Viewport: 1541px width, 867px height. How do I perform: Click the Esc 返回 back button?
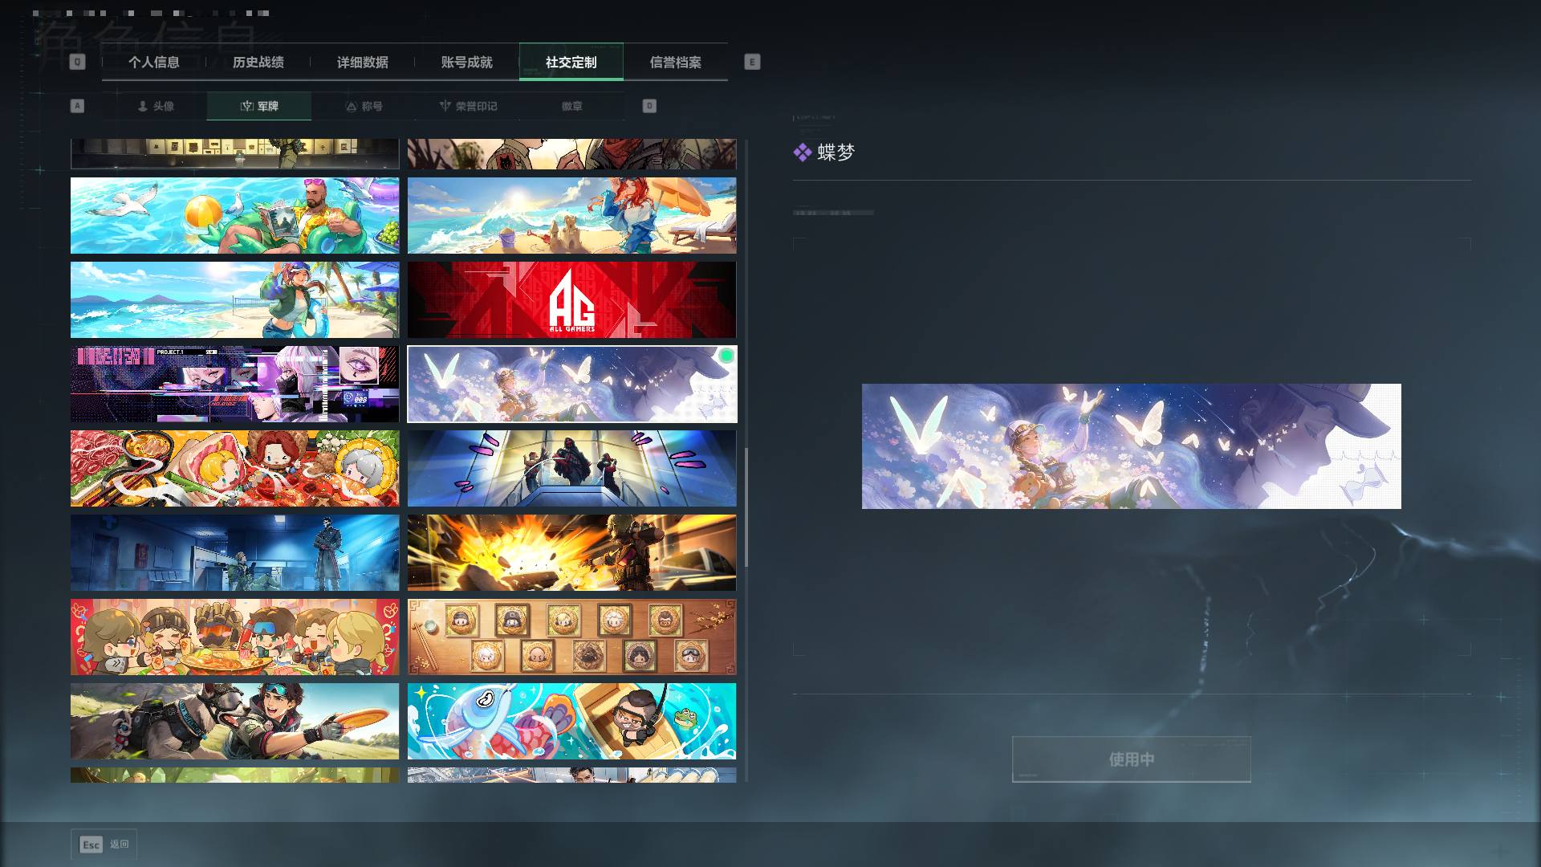[104, 845]
